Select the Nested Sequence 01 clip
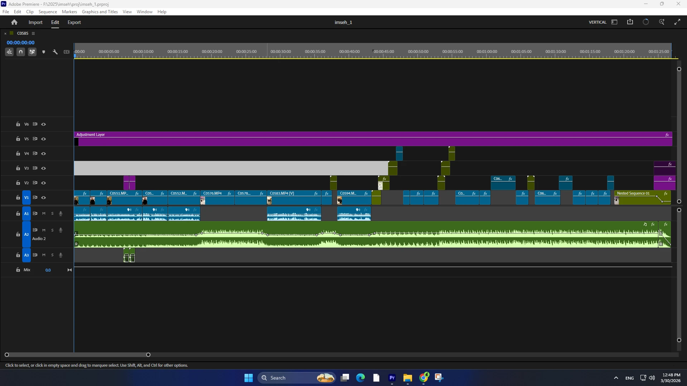Image resolution: width=687 pixels, height=386 pixels. pyautogui.click(x=642, y=197)
